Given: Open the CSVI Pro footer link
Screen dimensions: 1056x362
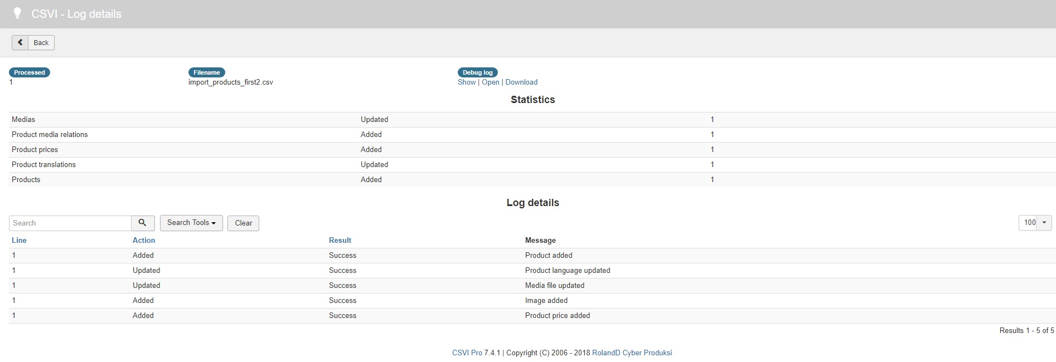Looking at the screenshot, I should (x=467, y=353).
